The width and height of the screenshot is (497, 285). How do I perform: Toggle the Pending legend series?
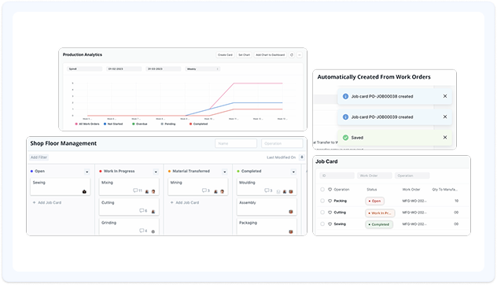tap(168, 124)
